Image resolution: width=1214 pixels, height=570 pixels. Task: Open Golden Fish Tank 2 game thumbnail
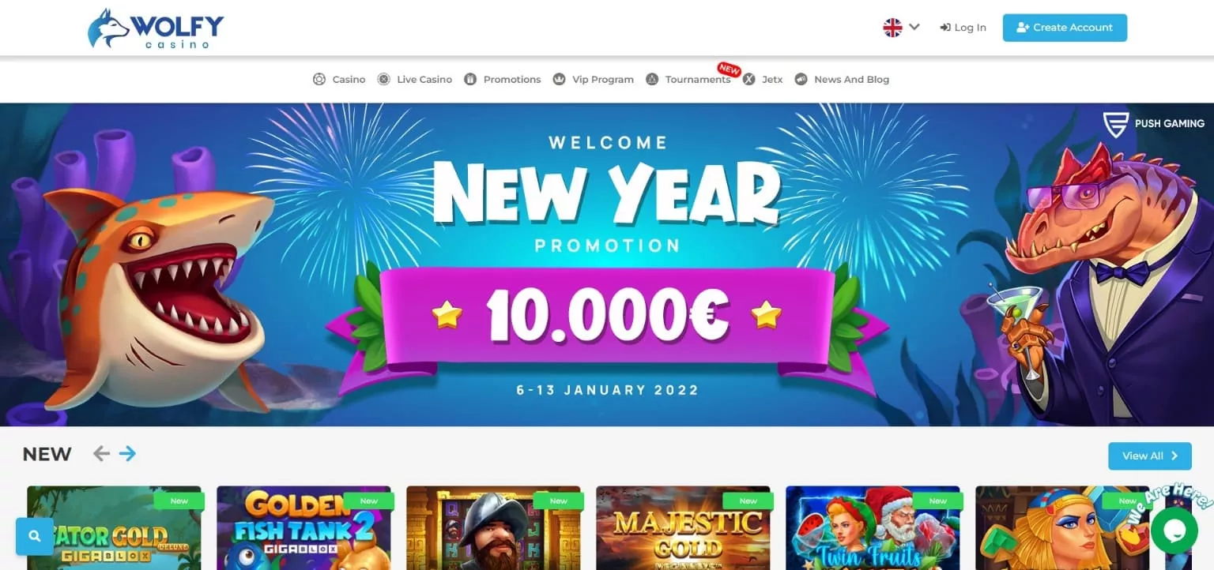(303, 527)
